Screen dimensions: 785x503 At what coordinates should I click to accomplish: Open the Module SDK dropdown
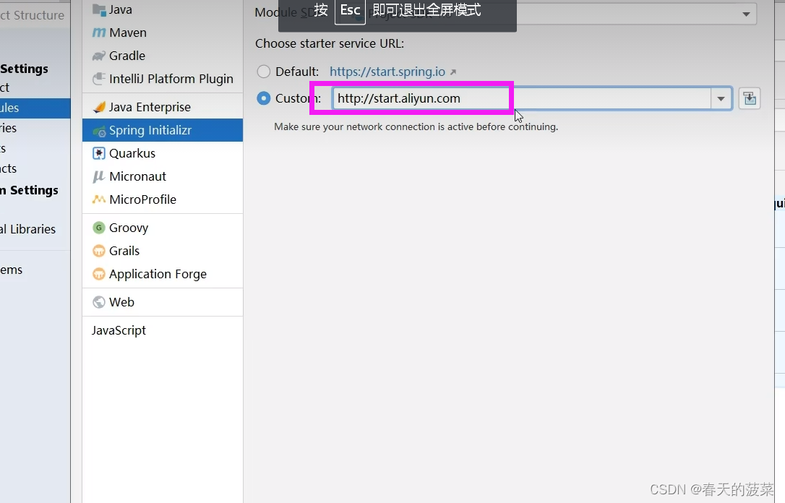(745, 14)
